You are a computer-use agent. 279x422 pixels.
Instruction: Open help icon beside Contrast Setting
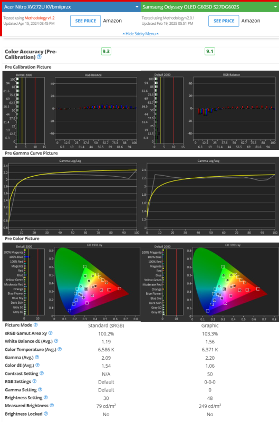42,373
